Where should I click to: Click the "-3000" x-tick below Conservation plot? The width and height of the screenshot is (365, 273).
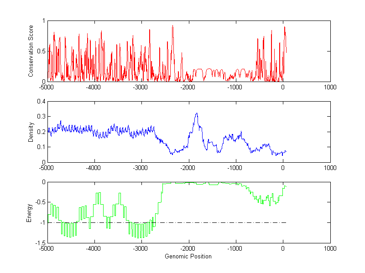coord(141,87)
